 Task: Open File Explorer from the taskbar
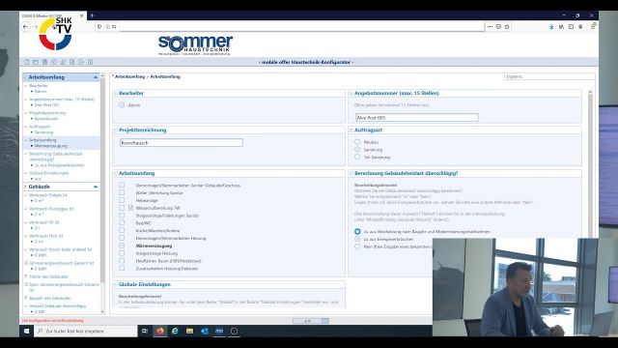pyautogui.click(x=189, y=331)
